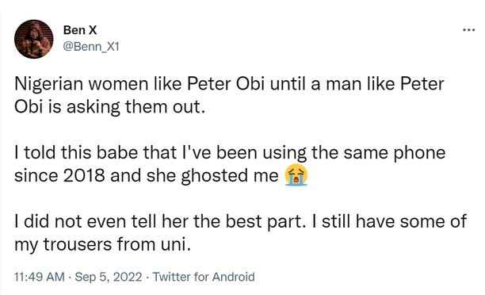Open the Twitter for Android source link
The width and height of the screenshot is (485, 295).
pos(204,277)
